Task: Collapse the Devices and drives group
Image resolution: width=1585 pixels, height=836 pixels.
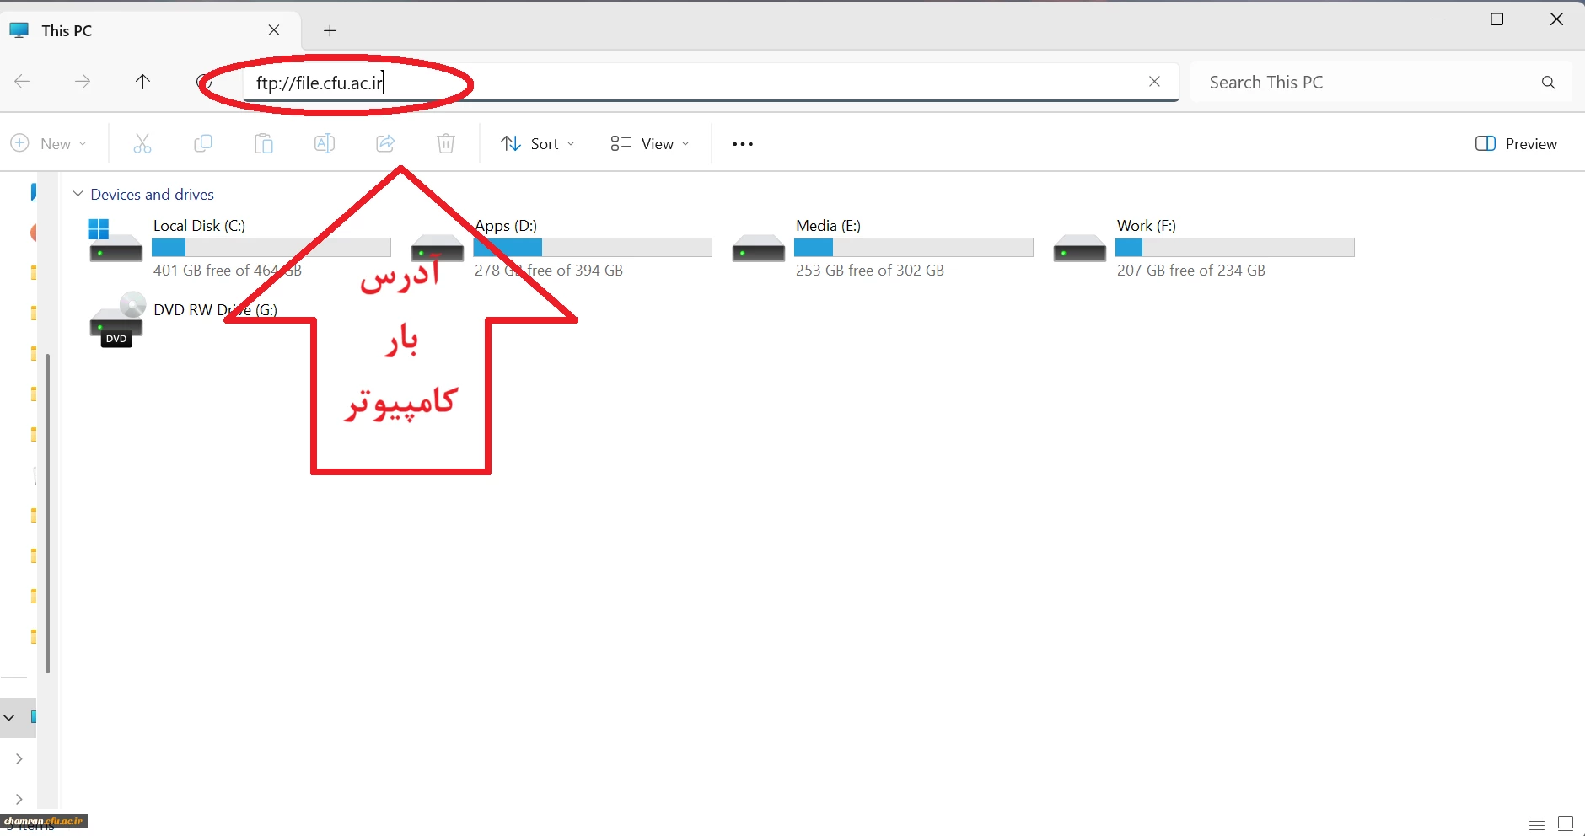Action: [x=78, y=194]
